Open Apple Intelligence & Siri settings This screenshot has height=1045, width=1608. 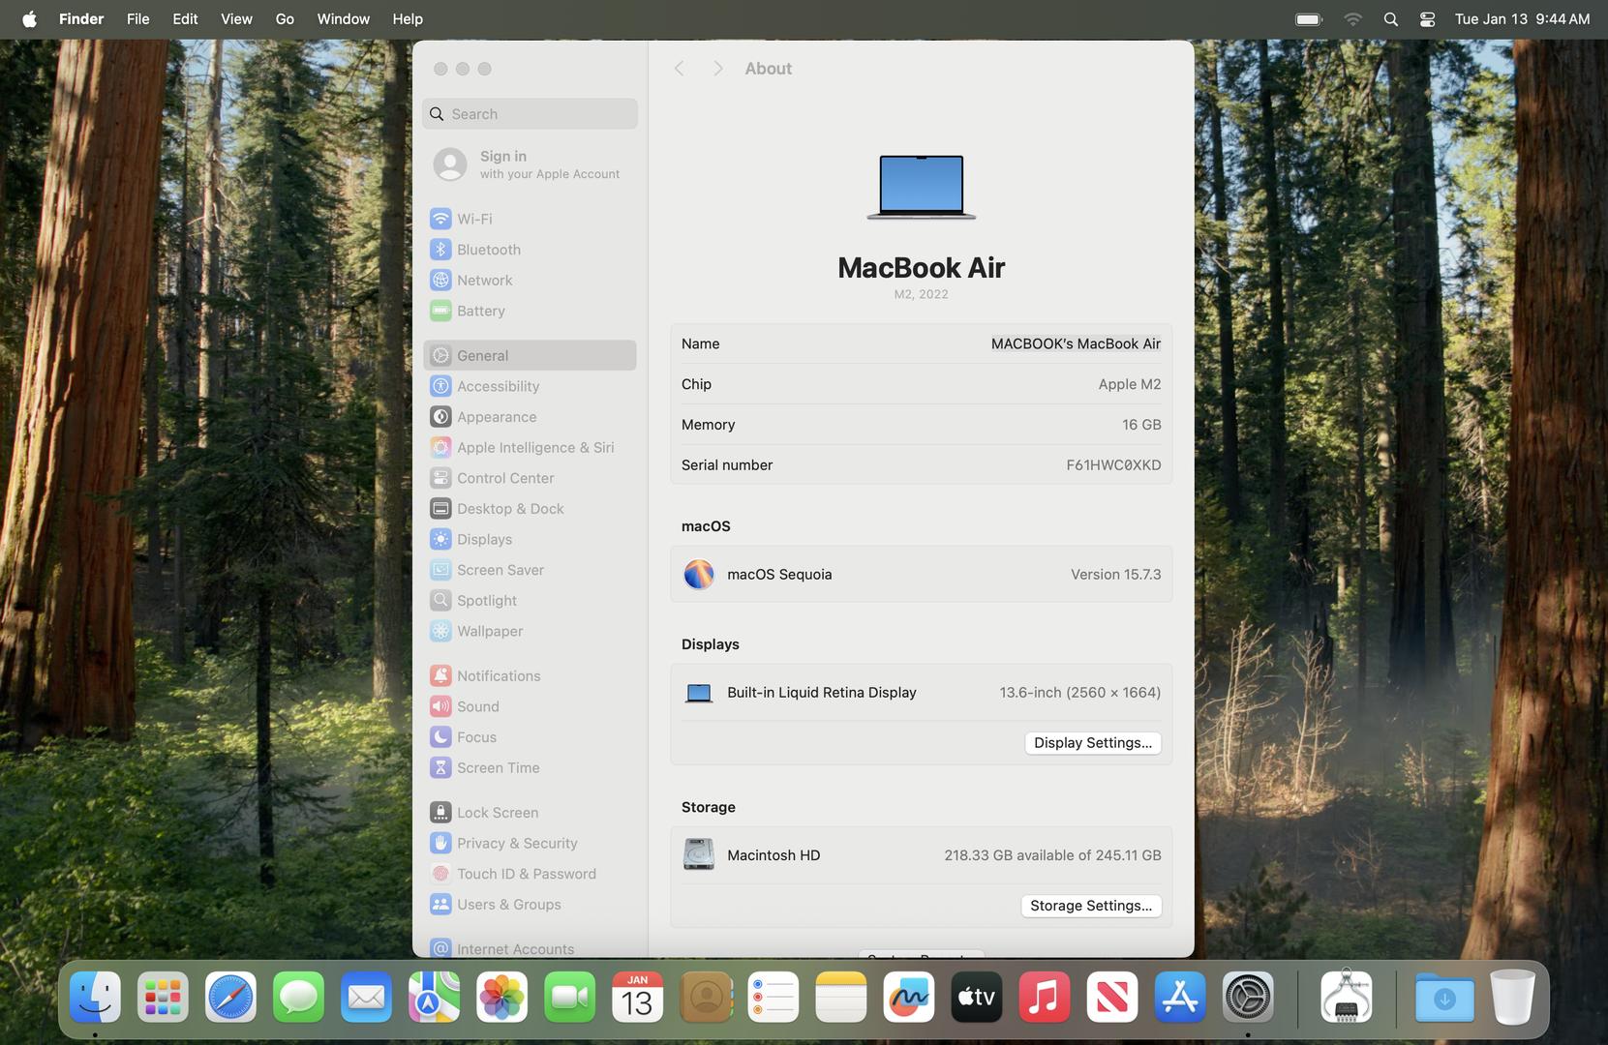pyautogui.click(x=534, y=447)
